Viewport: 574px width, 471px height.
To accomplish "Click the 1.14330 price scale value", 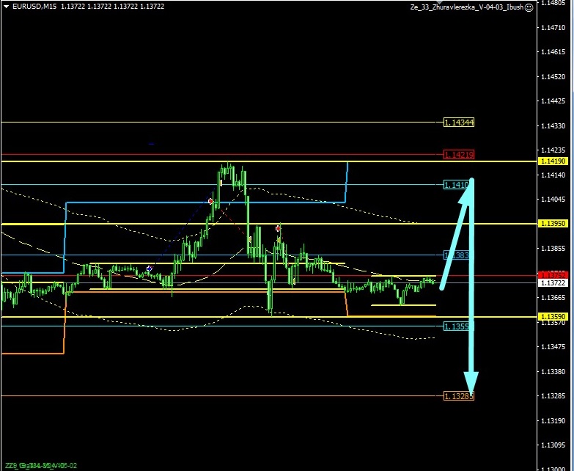I will (x=553, y=126).
